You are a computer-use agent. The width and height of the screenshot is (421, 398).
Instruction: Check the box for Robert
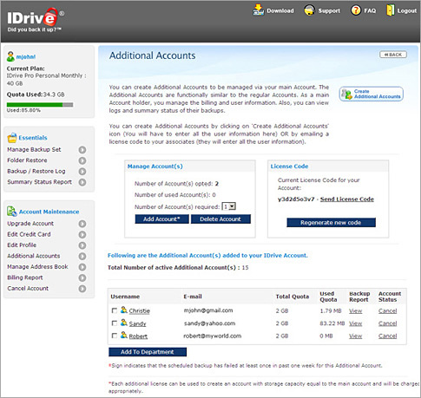115,336
